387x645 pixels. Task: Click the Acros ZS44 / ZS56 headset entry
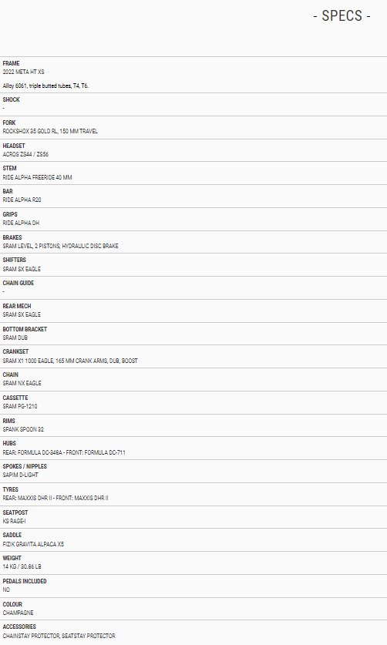[x=25, y=154]
